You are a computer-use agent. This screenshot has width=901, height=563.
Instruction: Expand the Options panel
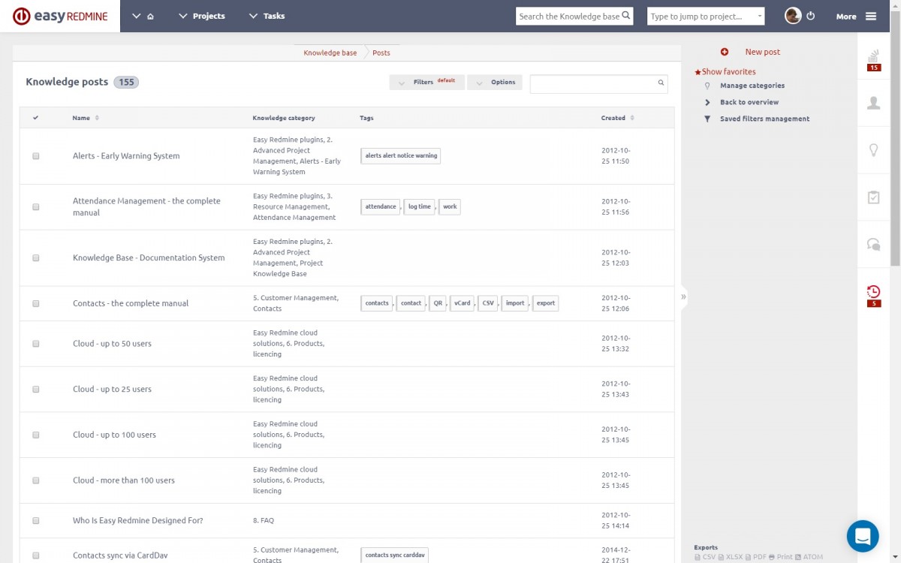click(x=495, y=82)
